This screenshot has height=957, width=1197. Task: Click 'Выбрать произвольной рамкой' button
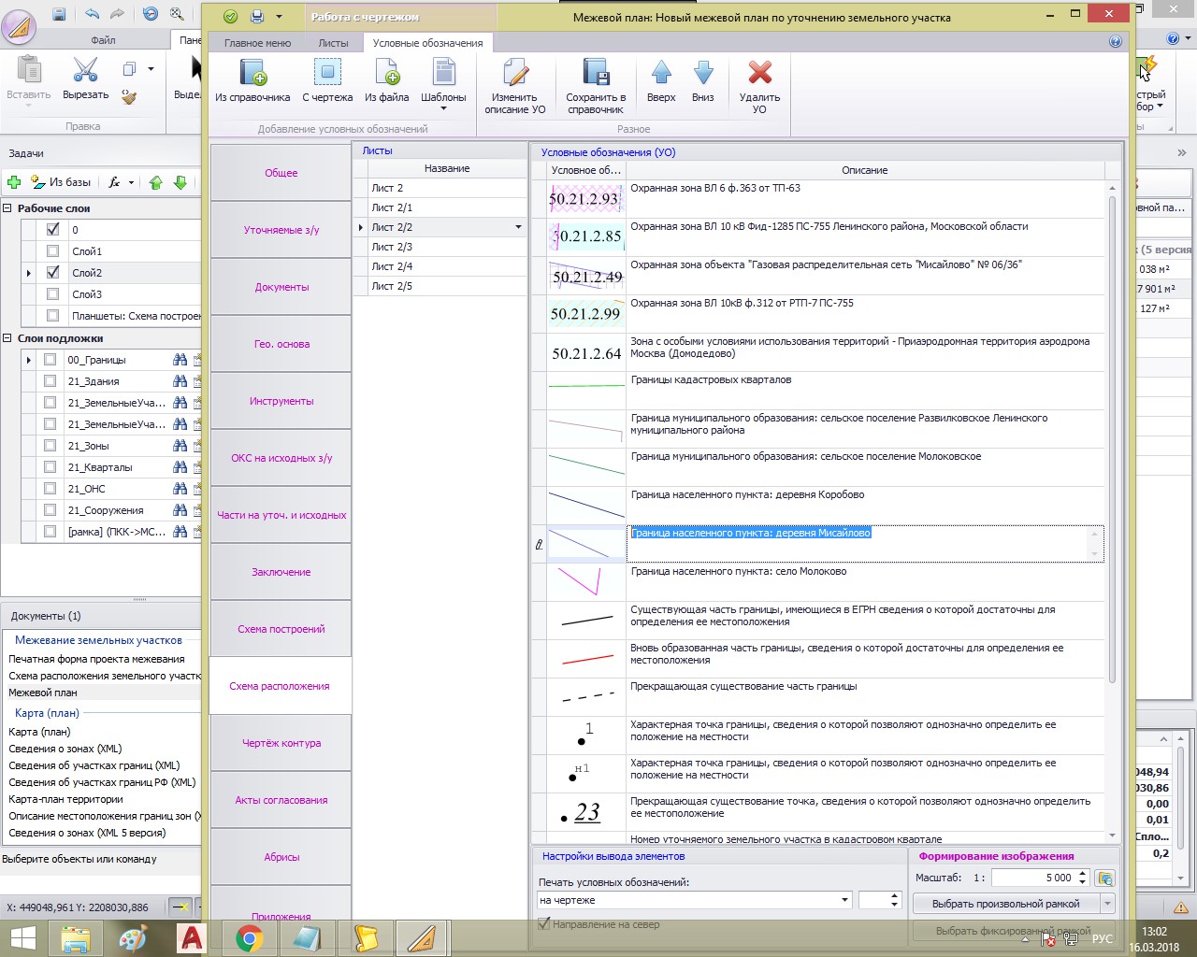click(x=1005, y=904)
